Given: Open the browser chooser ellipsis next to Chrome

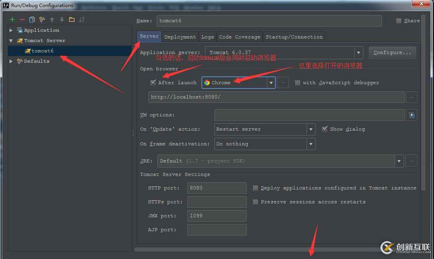Looking at the screenshot, I should [x=283, y=83].
